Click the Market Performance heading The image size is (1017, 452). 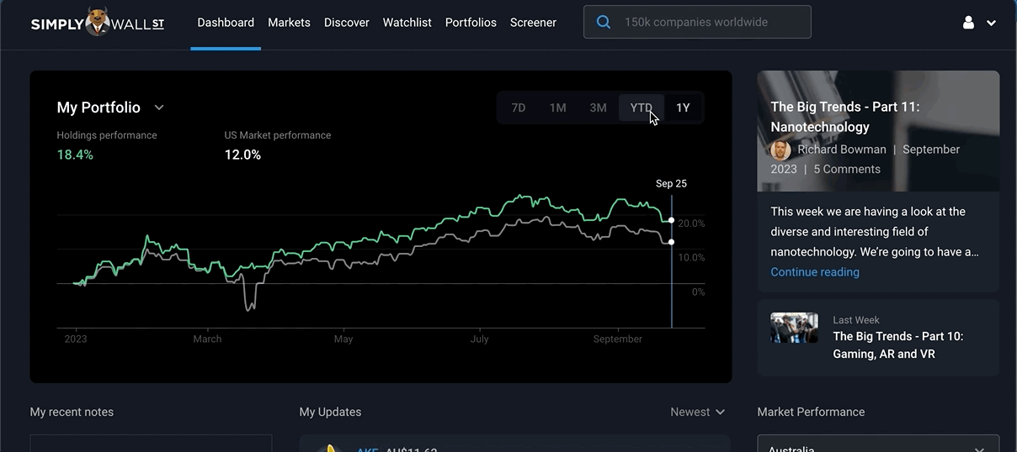pyautogui.click(x=811, y=412)
